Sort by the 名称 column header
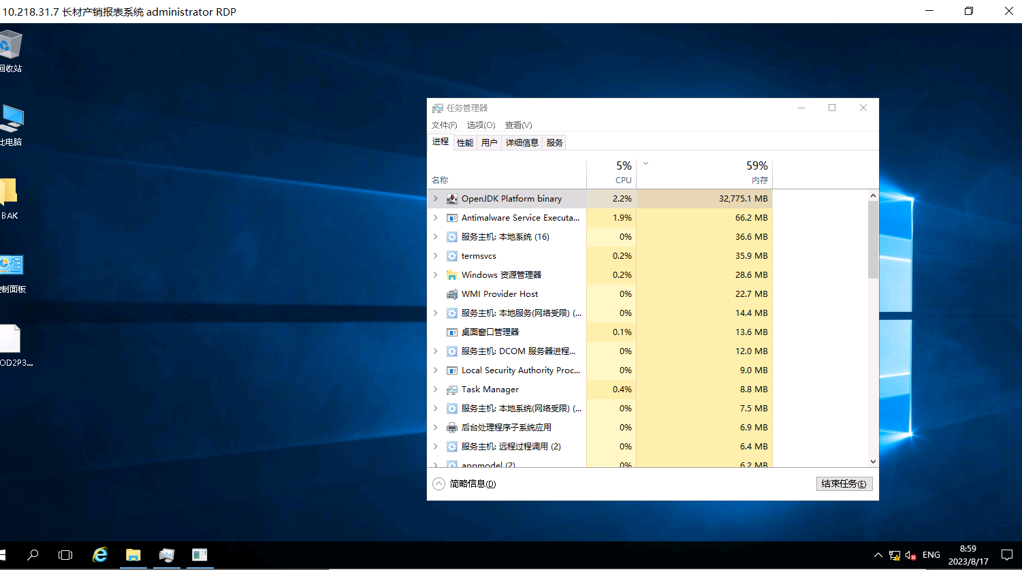The width and height of the screenshot is (1022, 570). (x=507, y=173)
